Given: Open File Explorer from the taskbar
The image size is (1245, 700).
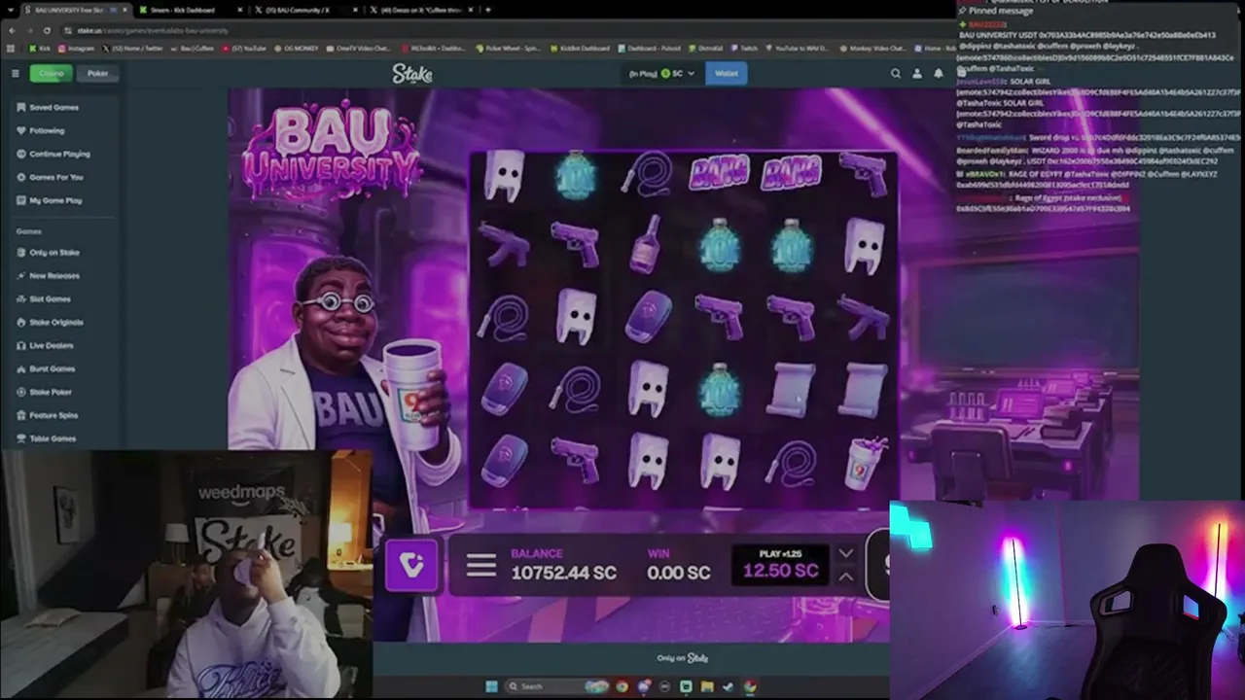Looking at the screenshot, I should tap(707, 686).
